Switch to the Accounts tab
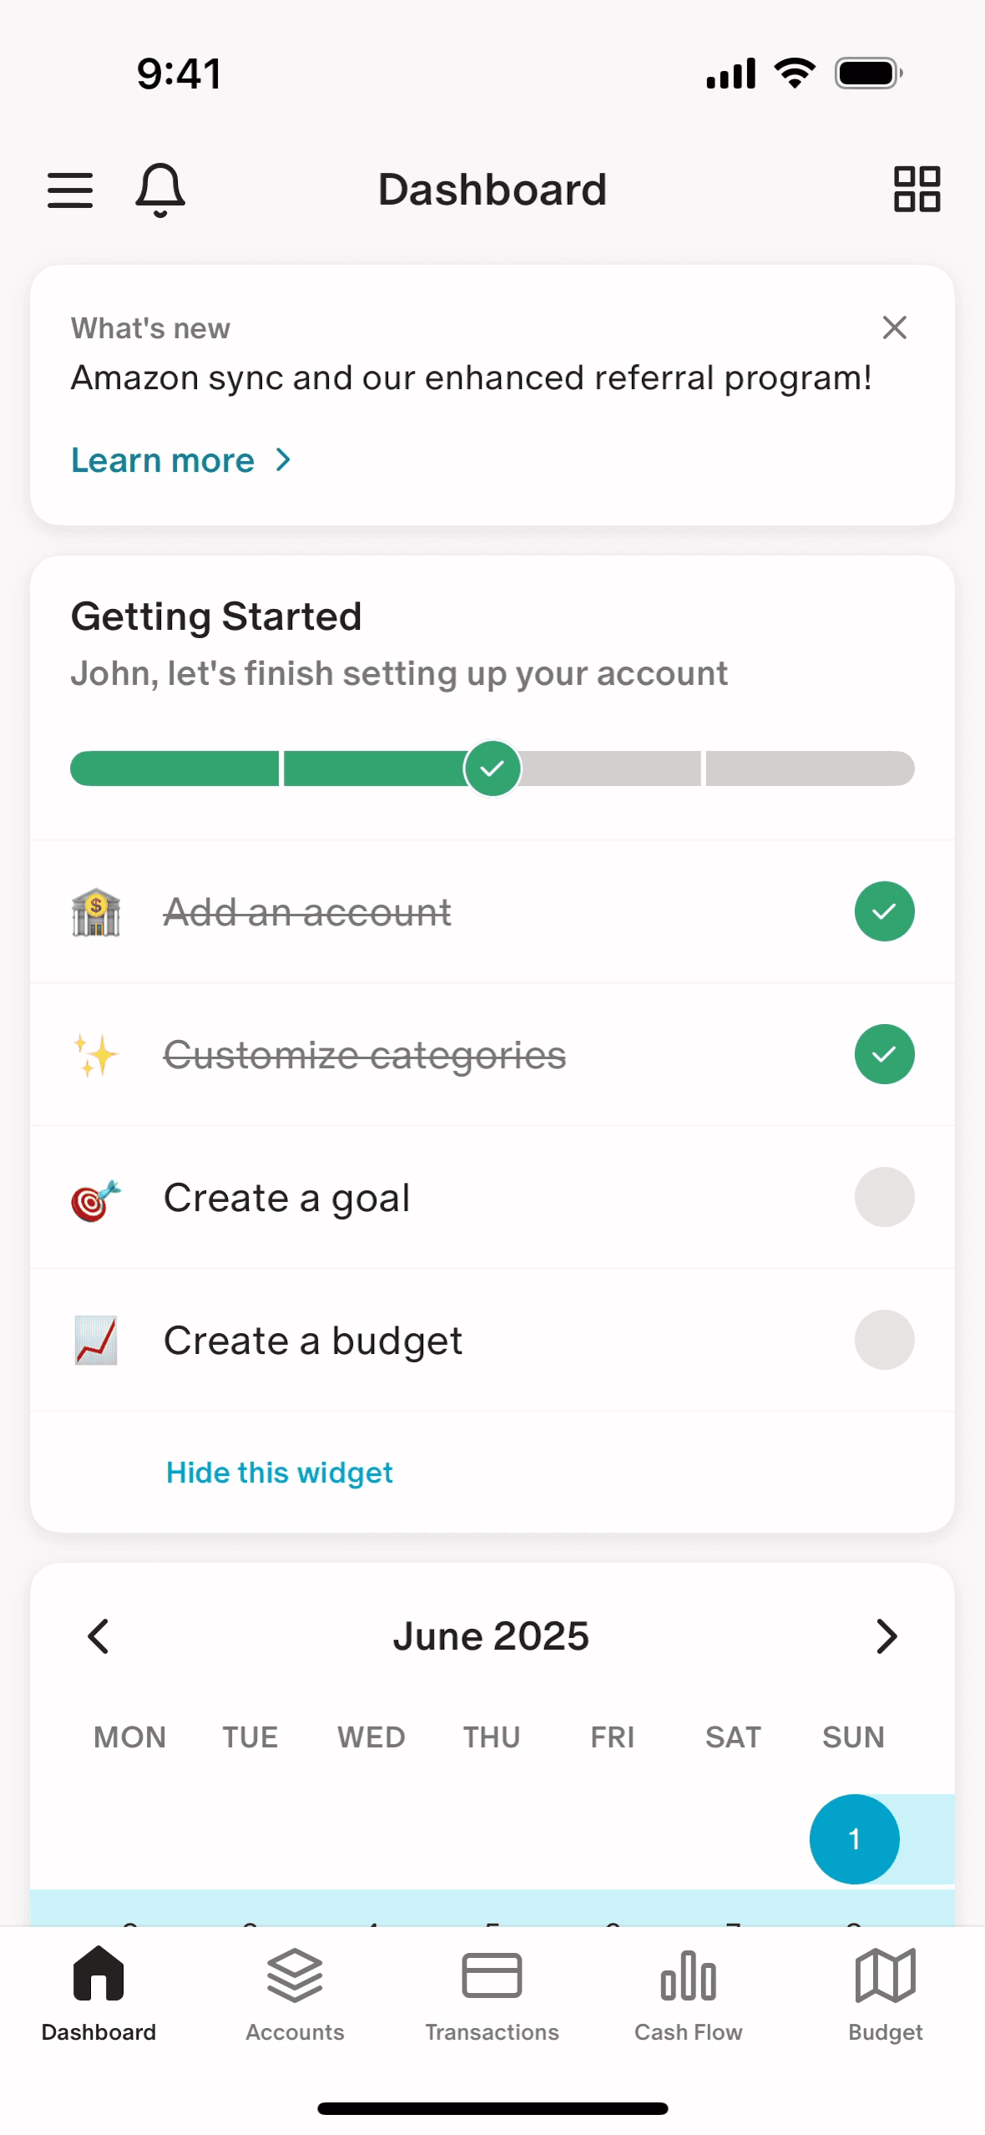This screenshot has width=985, height=2135. click(x=295, y=1994)
